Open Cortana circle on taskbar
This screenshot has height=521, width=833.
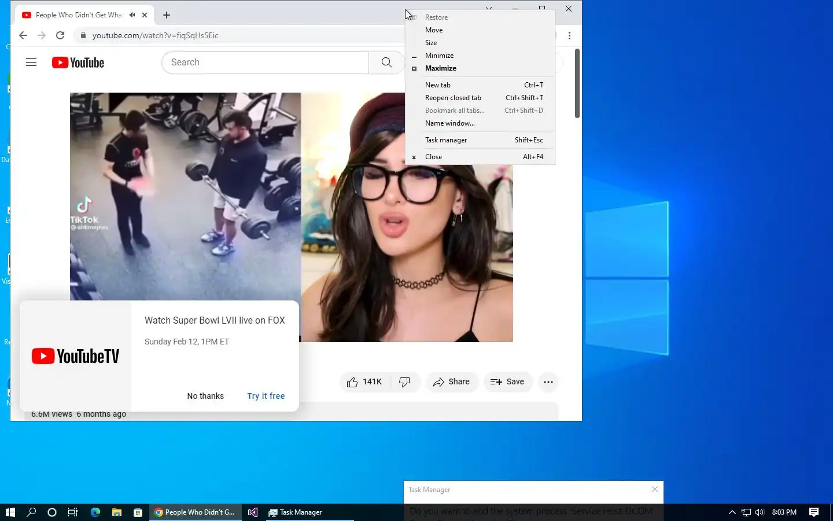[52, 512]
